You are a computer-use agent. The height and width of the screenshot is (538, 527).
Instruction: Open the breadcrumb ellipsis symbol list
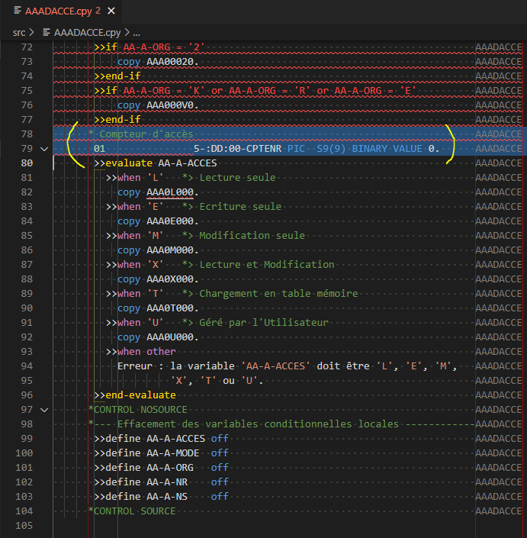(x=137, y=33)
